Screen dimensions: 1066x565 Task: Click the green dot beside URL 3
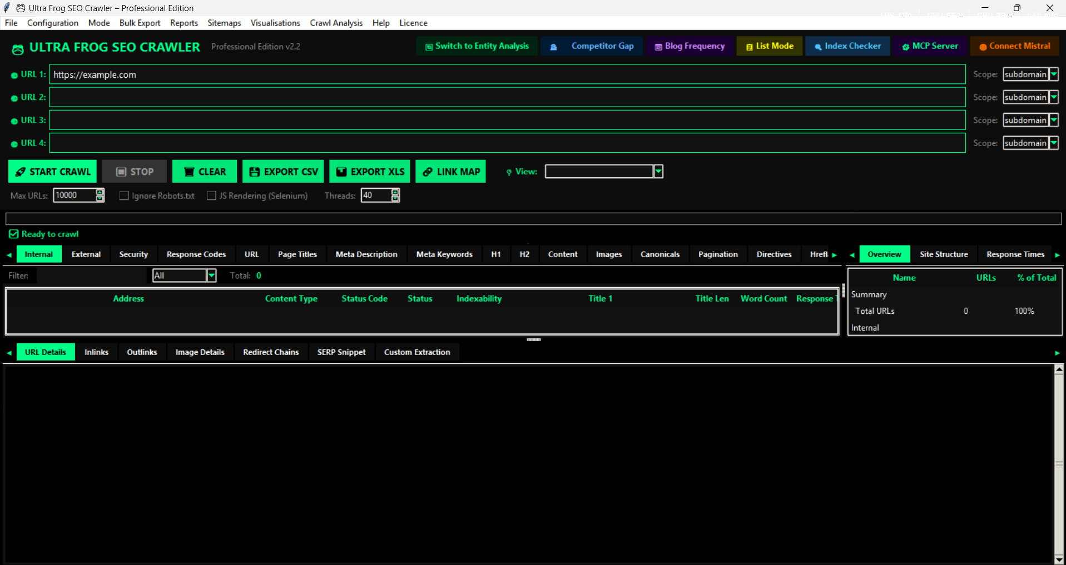point(14,121)
